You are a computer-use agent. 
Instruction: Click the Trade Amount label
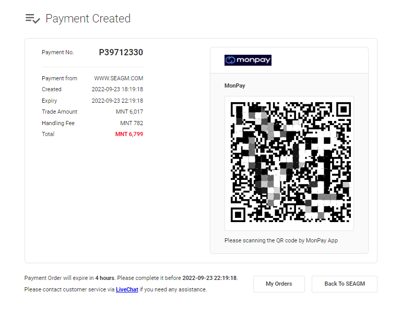pyautogui.click(x=60, y=112)
